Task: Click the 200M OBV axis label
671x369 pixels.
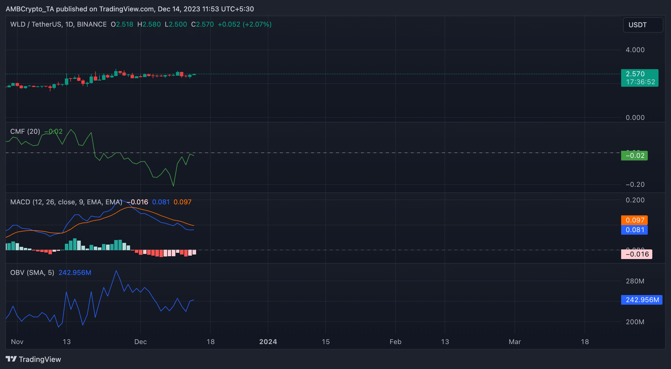Action: click(635, 322)
